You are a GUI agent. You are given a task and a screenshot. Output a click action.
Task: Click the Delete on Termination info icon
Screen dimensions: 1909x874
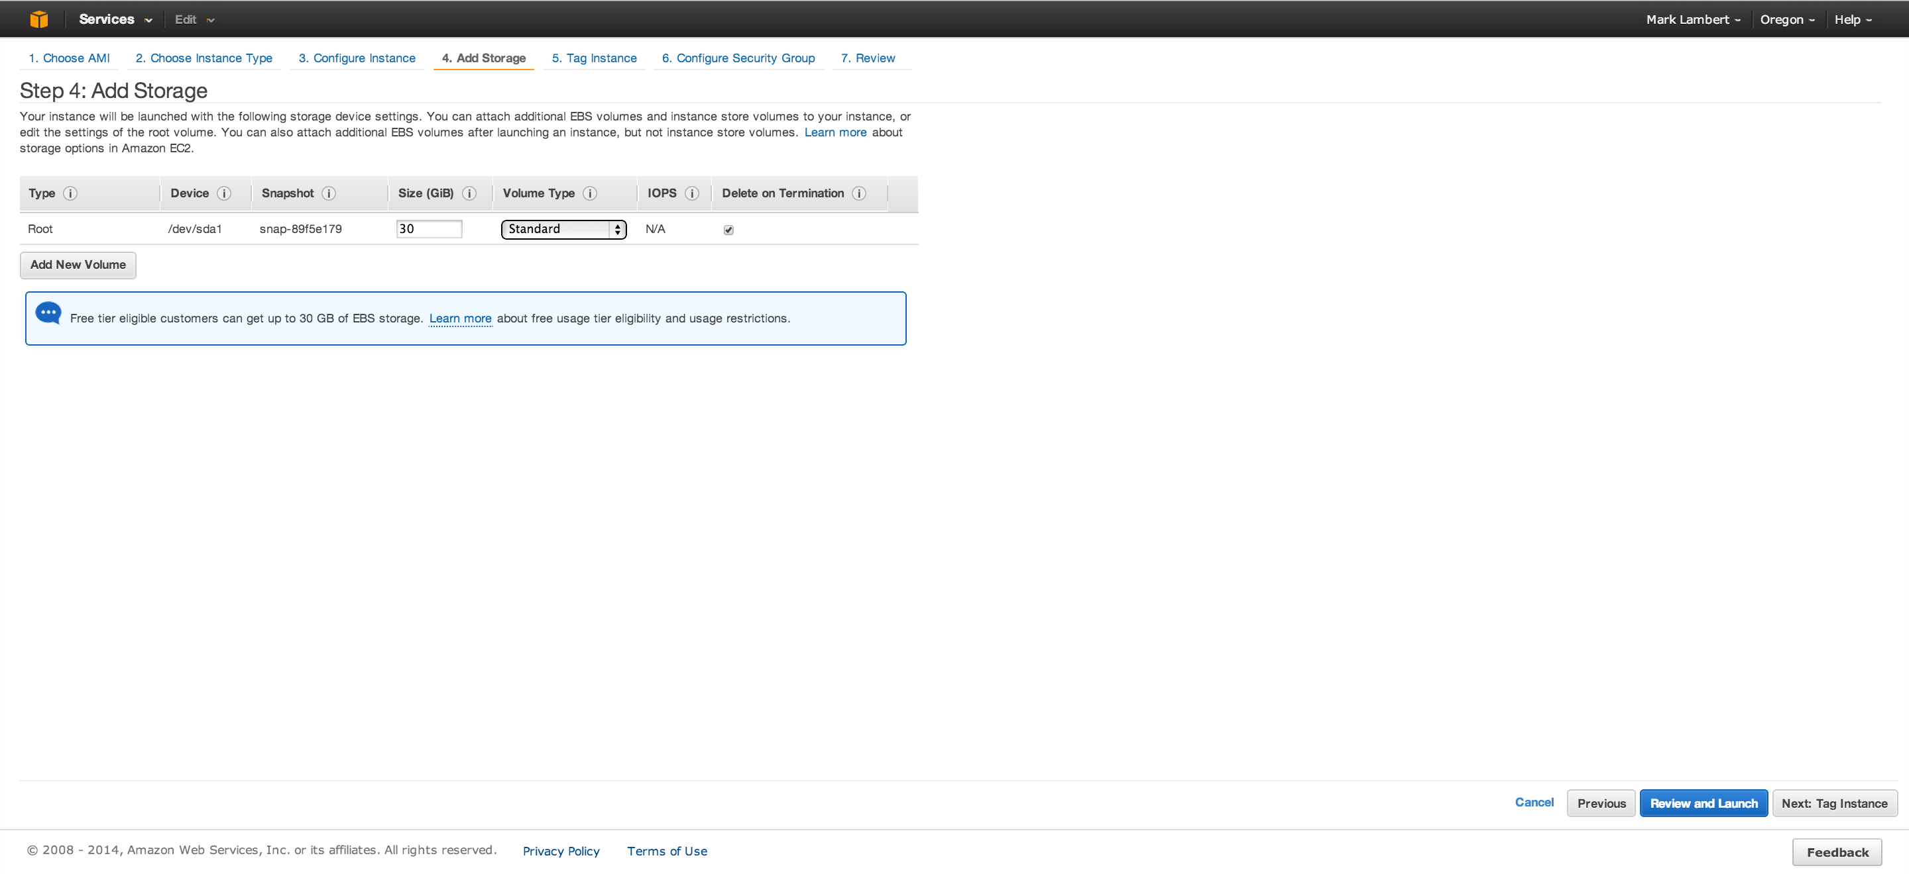(859, 193)
